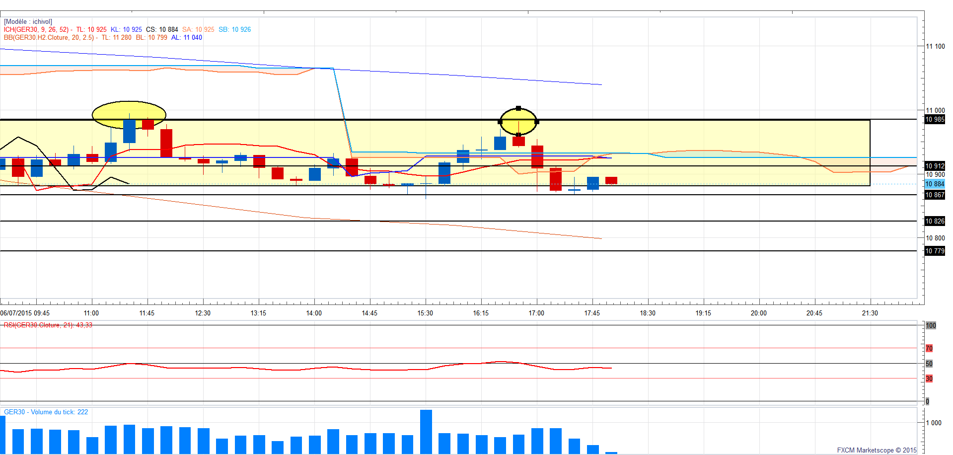Click the 17:00 time axis label

tap(536, 313)
